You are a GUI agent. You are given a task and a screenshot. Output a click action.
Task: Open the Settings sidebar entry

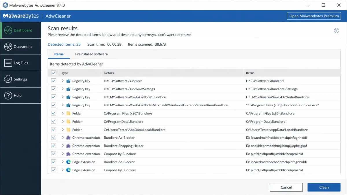click(21, 79)
